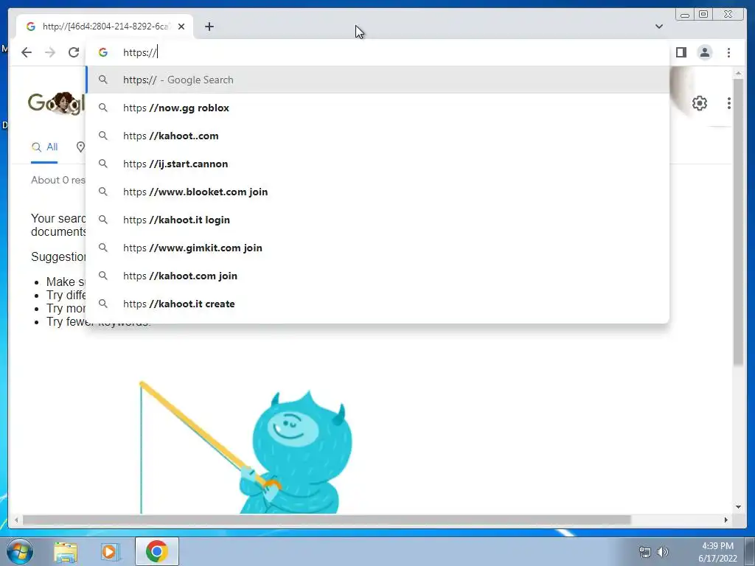Open Google search settings gear
Viewport: 755px width, 566px height.
(700, 103)
